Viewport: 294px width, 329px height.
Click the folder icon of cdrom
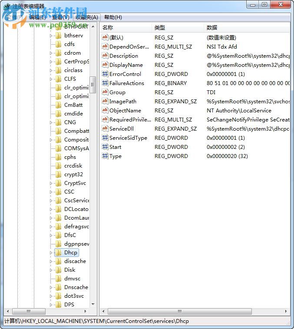[58, 53]
